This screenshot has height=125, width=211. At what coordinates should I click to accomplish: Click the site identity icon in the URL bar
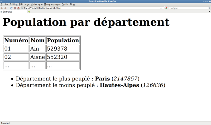coord(22,8)
